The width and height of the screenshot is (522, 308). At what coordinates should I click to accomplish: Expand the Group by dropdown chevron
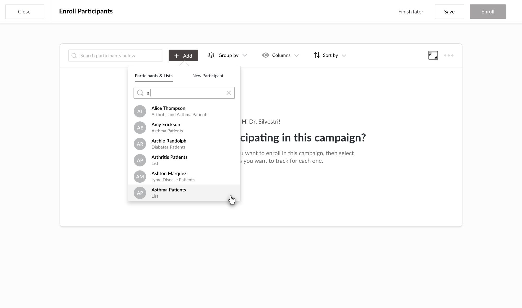coord(245,55)
